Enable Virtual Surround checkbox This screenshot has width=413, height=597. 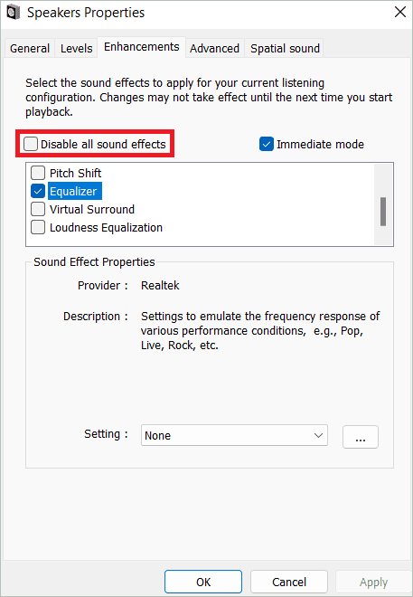click(x=38, y=209)
